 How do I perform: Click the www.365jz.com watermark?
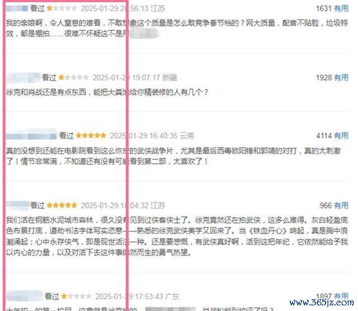(322, 302)
